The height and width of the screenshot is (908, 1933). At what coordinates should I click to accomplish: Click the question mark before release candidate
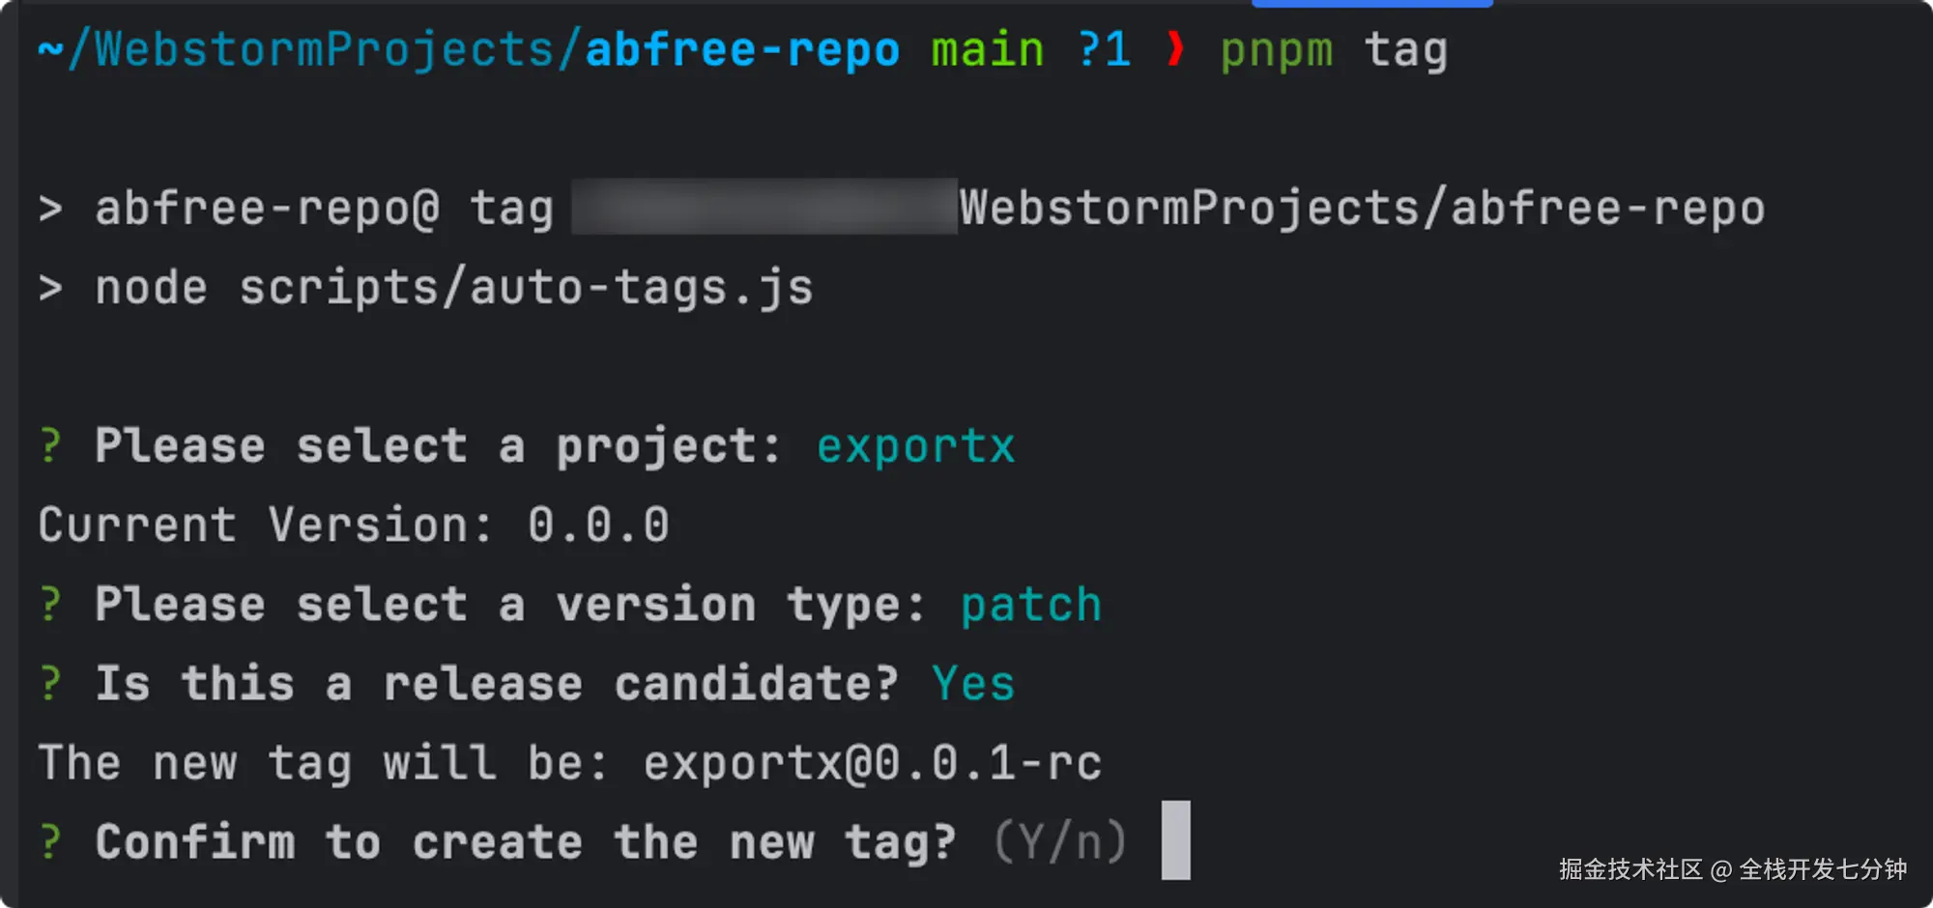pos(50,684)
